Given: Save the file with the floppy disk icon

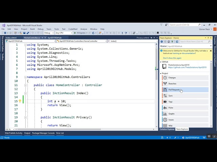Looking at the screenshot, I should click(24, 33).
